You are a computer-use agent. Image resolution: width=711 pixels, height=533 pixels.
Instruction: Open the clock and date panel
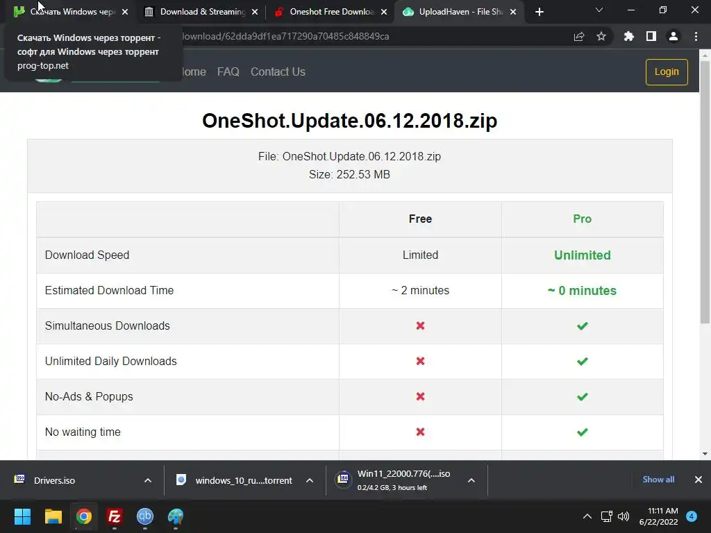(x=658, y=516)
